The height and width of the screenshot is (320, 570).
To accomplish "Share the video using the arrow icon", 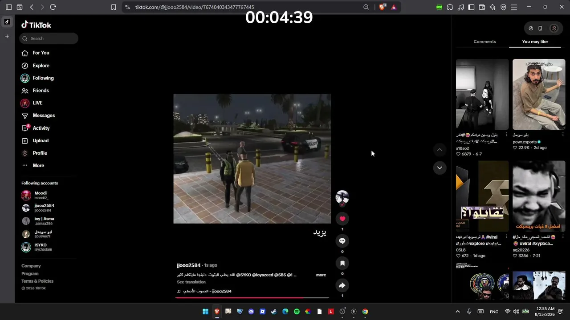I will [x=342, y=285].
